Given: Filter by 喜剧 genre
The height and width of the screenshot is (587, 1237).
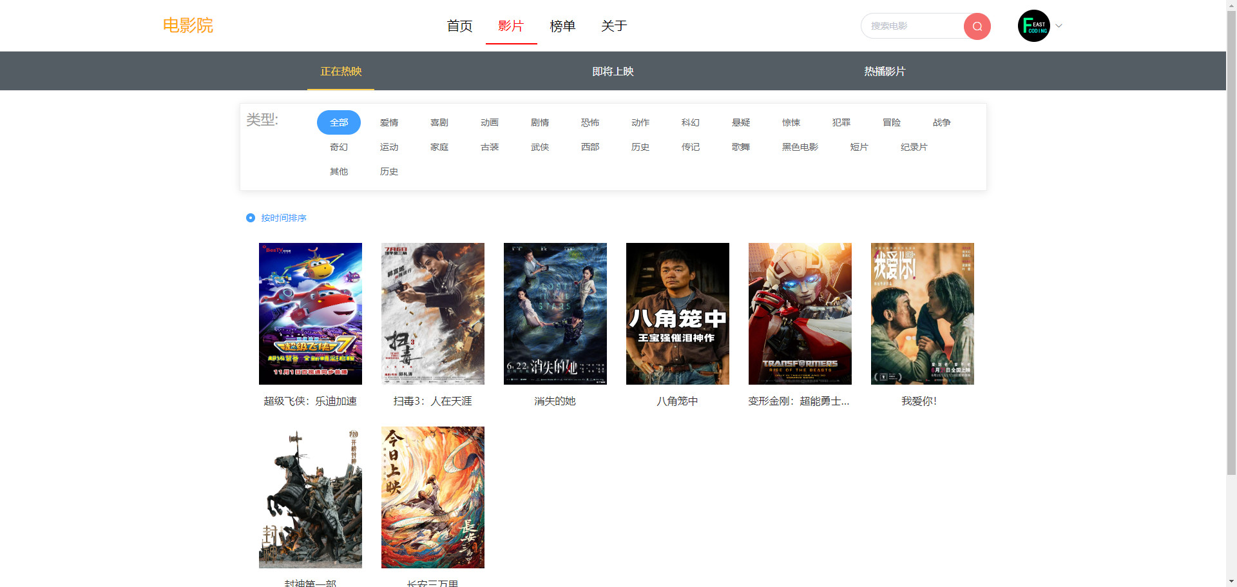Looking at the screenshot, I should pyautogui.click(x=439, y=122).
